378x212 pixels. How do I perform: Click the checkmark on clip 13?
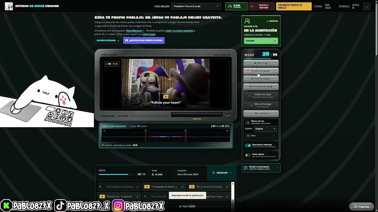click(137, 187)
